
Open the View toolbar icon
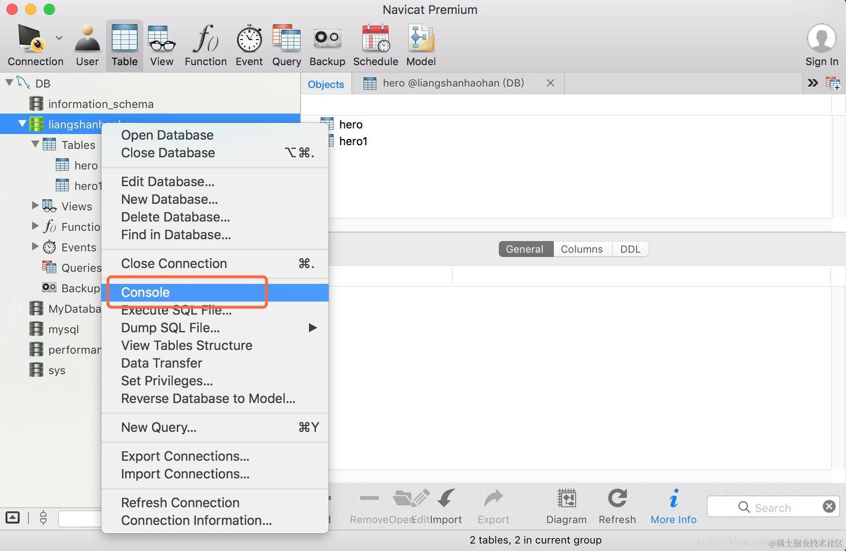point(161,45)
